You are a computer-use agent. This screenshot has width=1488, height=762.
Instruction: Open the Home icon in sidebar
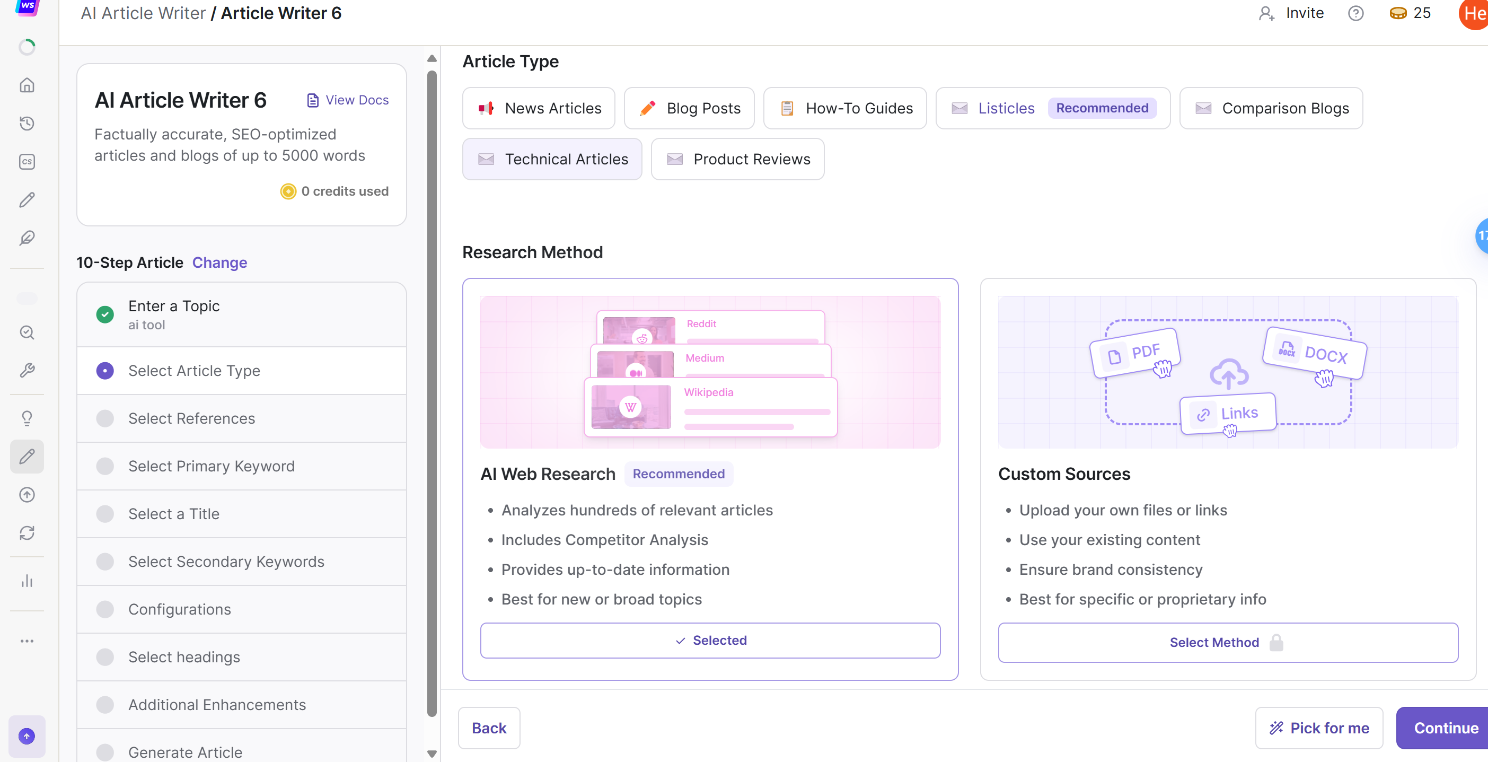coord(27,85)
